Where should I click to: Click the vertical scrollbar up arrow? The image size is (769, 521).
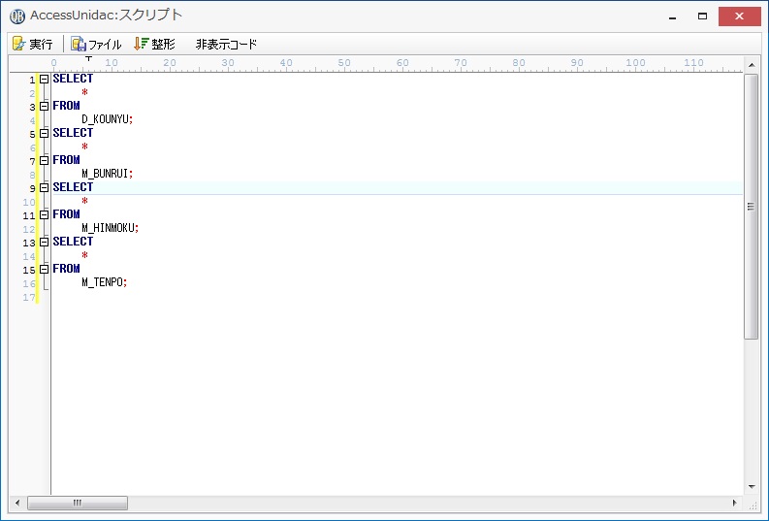pyautogui.click(x=752, y=65)
